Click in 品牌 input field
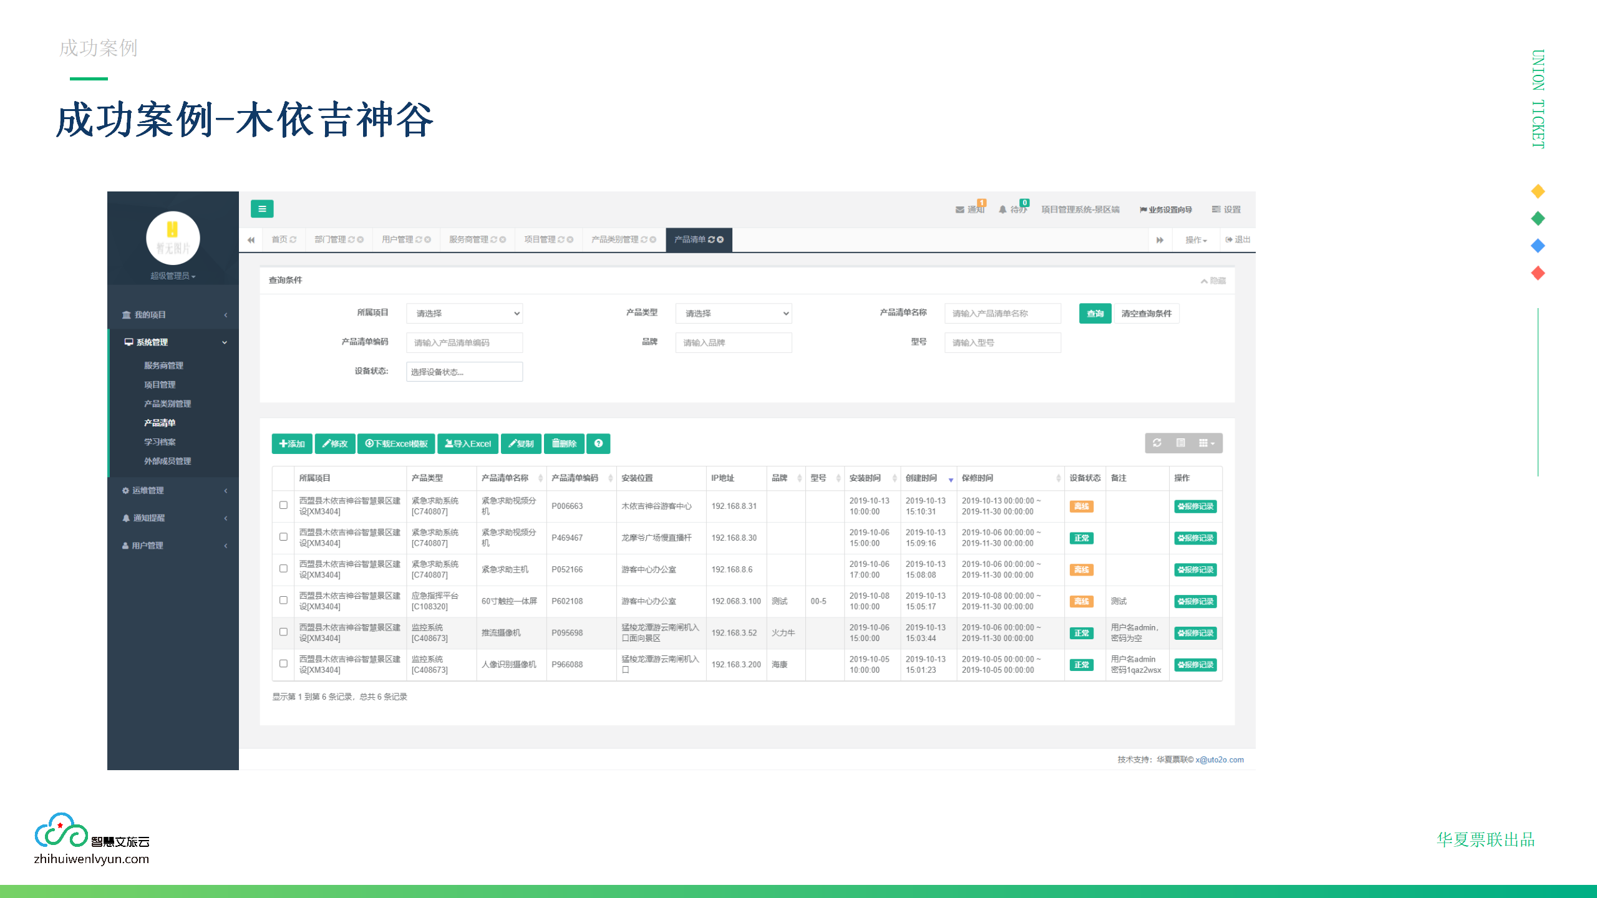This screenshot has height=898, width=1597. pos(734,342)
